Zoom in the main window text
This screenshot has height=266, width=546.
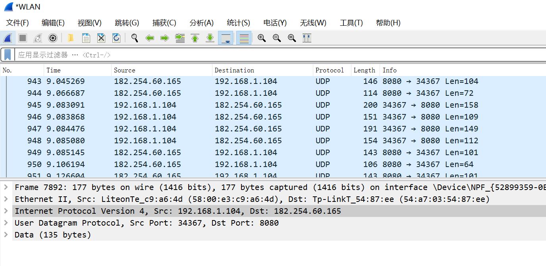click(262, 38)
